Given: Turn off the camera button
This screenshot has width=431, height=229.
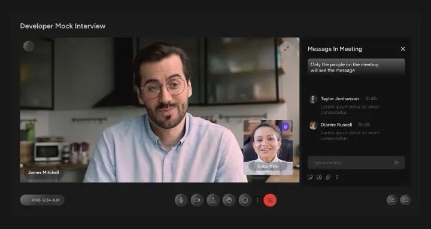Looking at the screenshot, I should pos(197,200).
